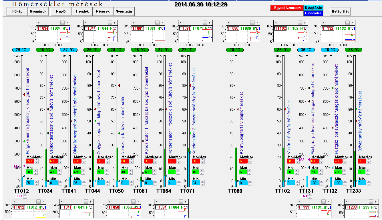Decrease TT233 Max limit with down arrow
The width and height of the screenshot is (382, 220).
pyautogui.click(x=368, y=173)
